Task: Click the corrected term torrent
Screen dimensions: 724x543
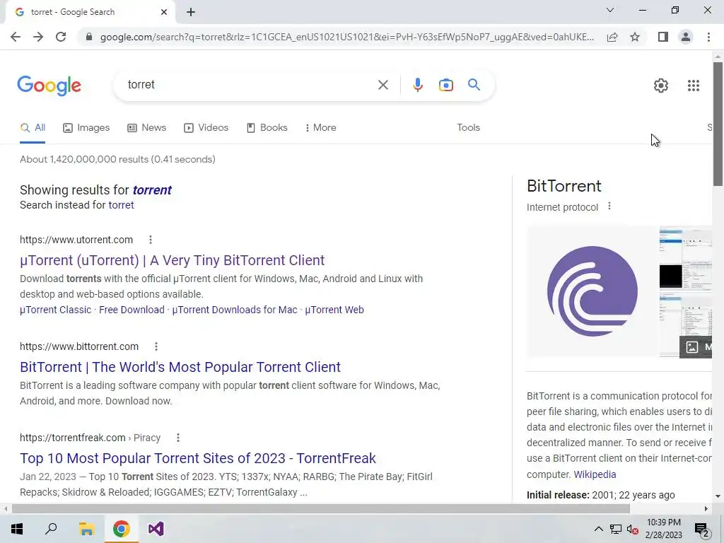Action: [152, 190]
